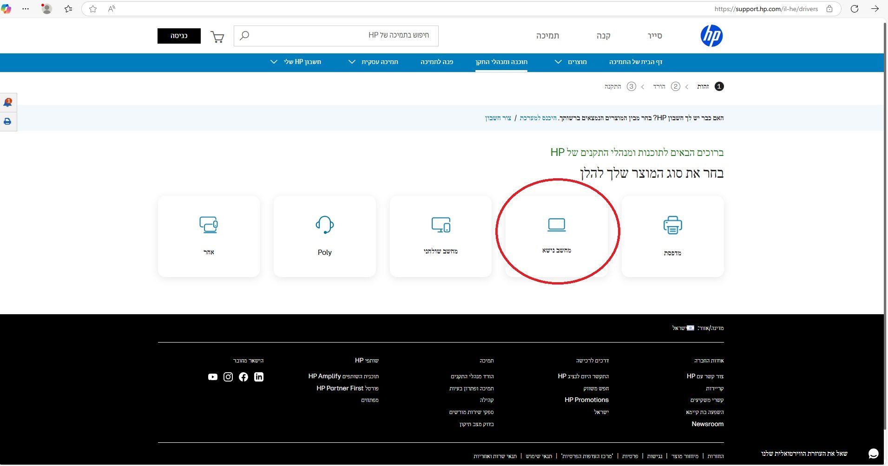View site security lock icon
This screenshot has height=466, width=888.
[829, 9]
